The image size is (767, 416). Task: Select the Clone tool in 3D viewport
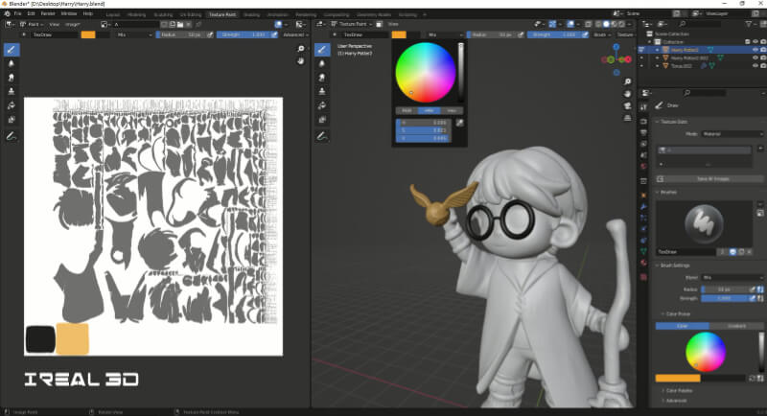coord(322,91)
